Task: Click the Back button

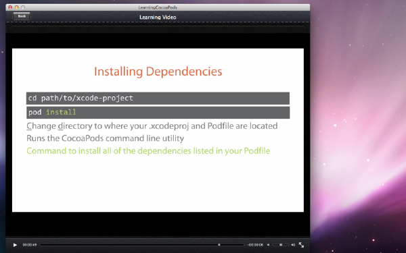Action: click(x=22, y=16)
